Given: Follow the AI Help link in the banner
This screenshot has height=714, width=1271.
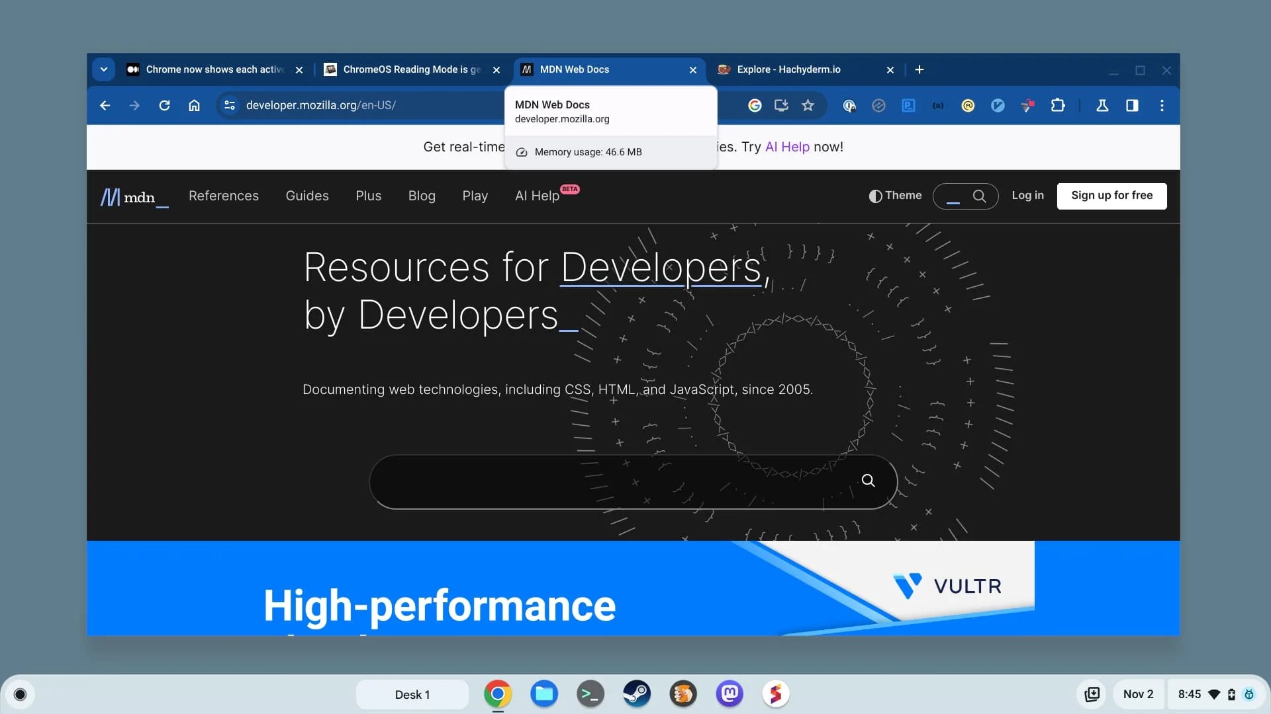Looking at the screenshot, I should [x=786, y=147].
